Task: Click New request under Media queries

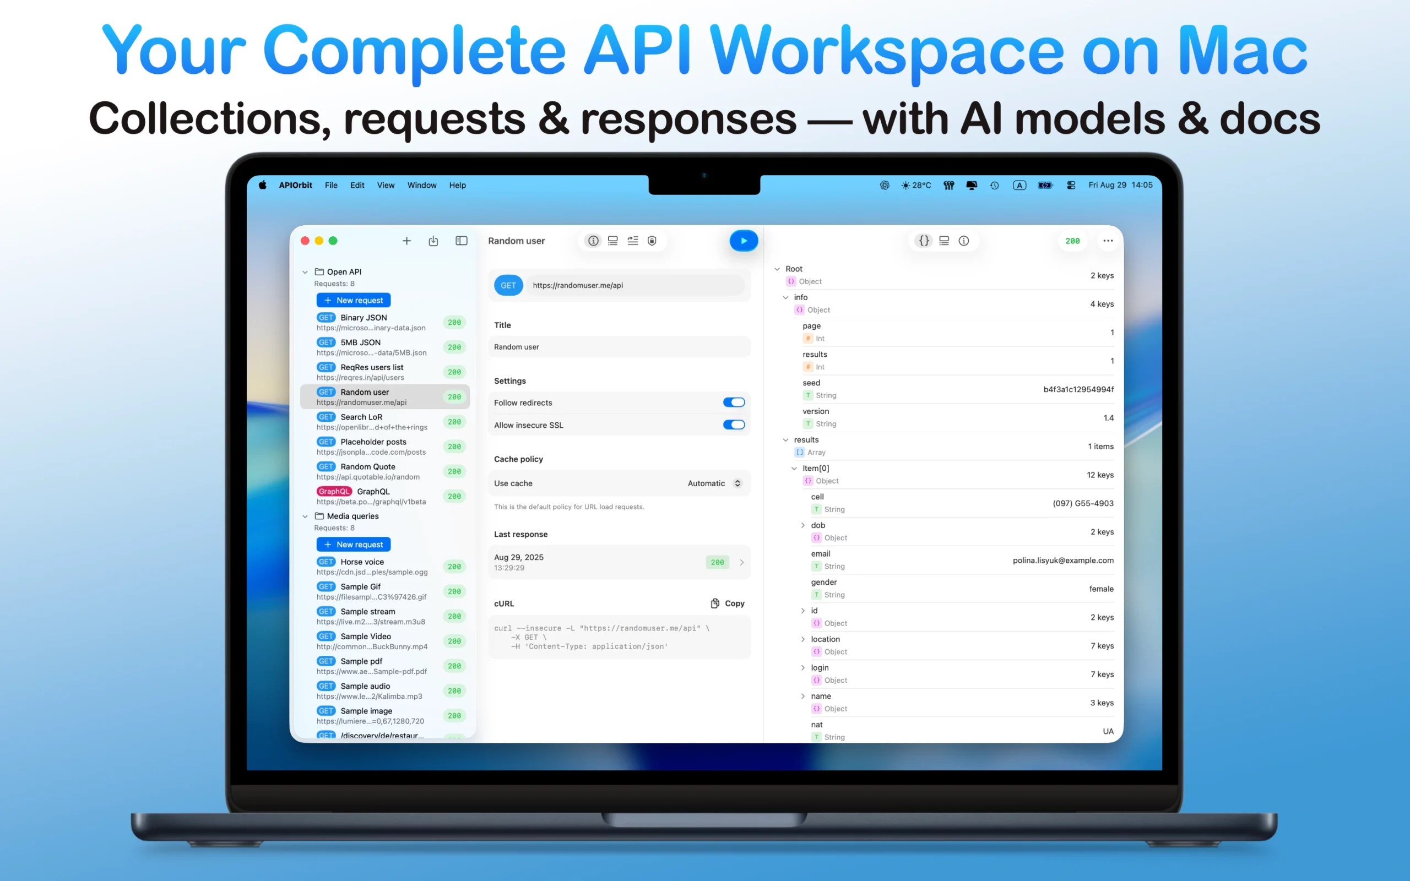Action: [x=353, y=544]
